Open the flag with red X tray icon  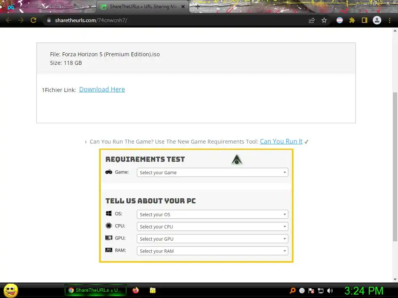click(x=311, y=291)
